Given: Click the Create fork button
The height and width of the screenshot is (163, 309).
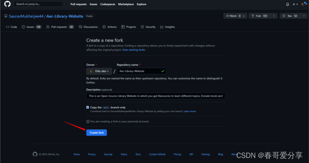Looking at the screenshot, I should click(x=97, y=132).
